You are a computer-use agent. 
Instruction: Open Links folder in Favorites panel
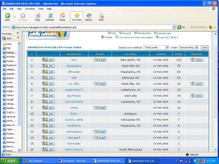point(9,44)
